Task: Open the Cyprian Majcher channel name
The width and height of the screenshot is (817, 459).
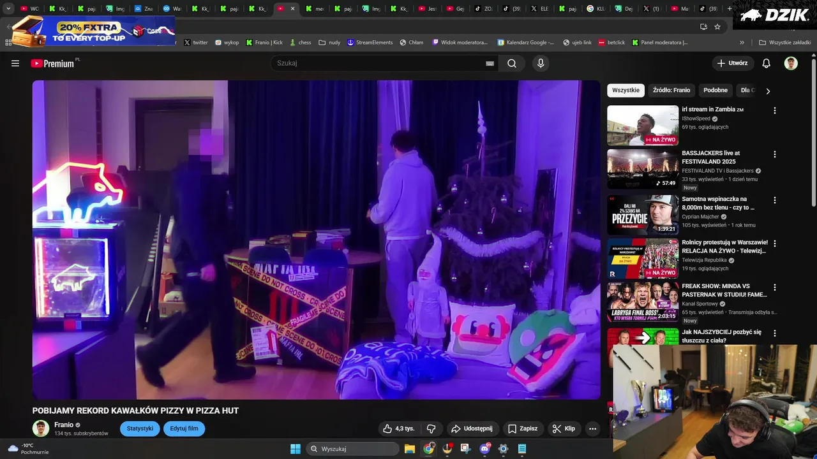Action: point(701,217)
